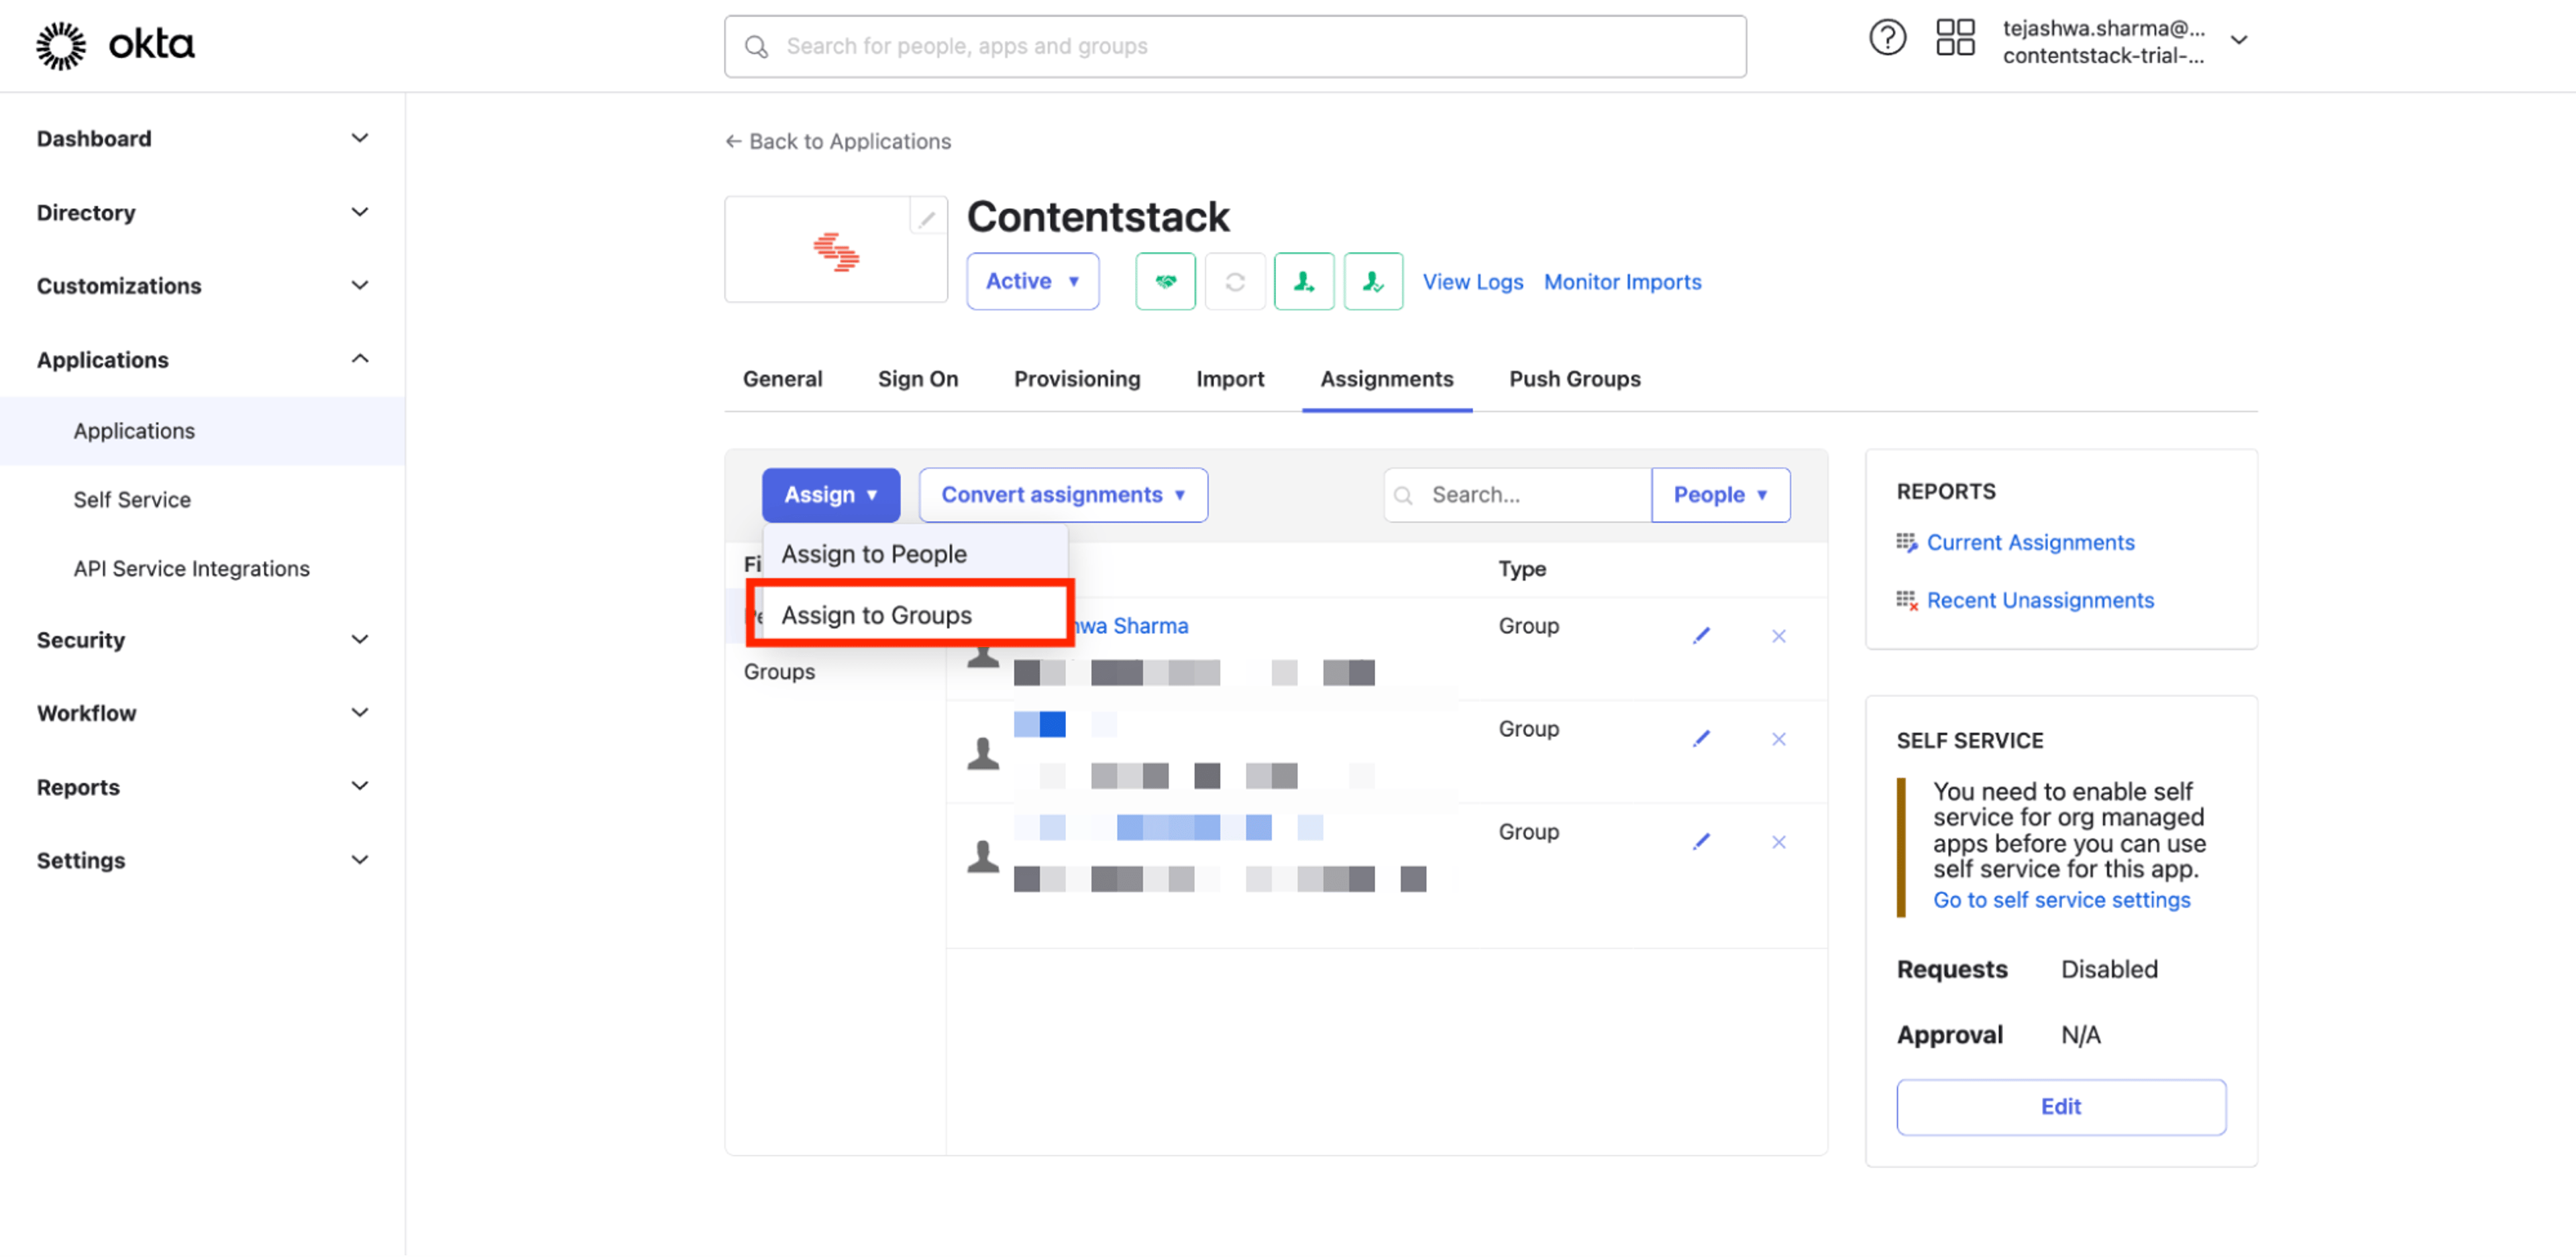This screenshot has height=1258, width=2576.
Task: Open the Convert assignments dropdown
Action: (1063, 496)
